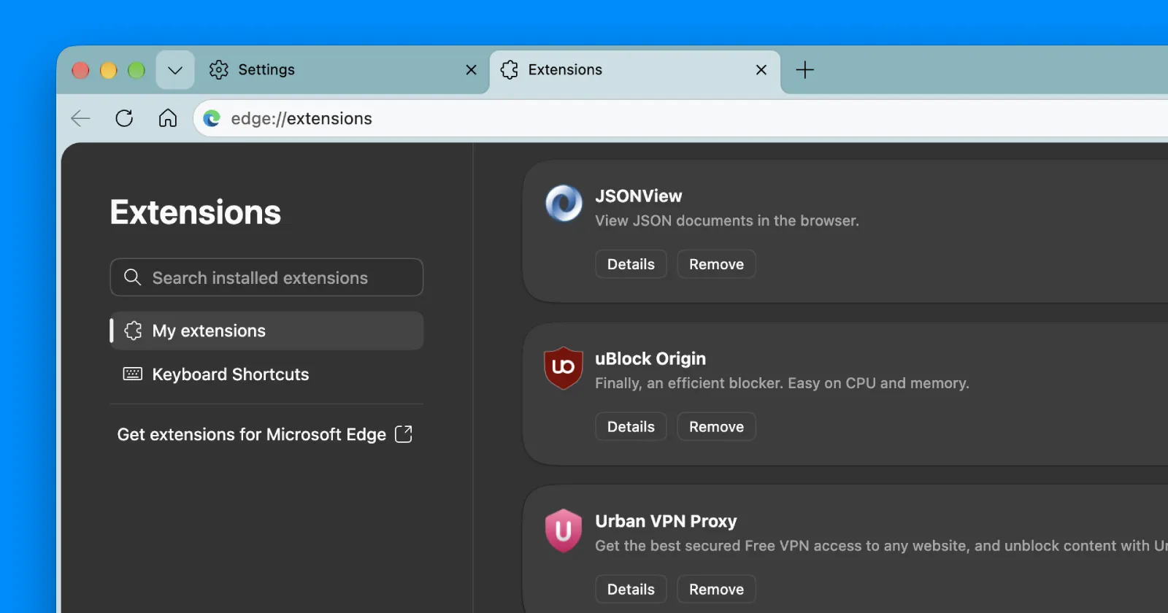Click the Extensions page heading
1168x613 pixels.
tap(195, 212)
